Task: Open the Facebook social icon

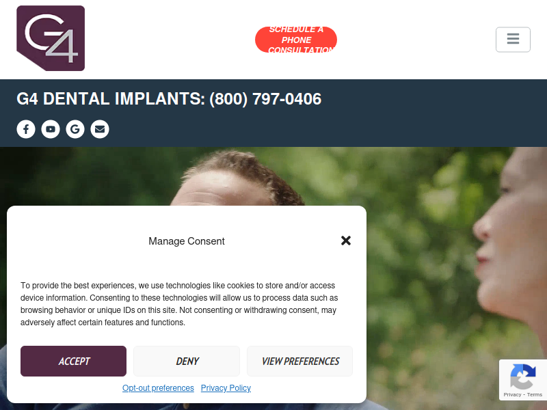Action: (26, 129)
